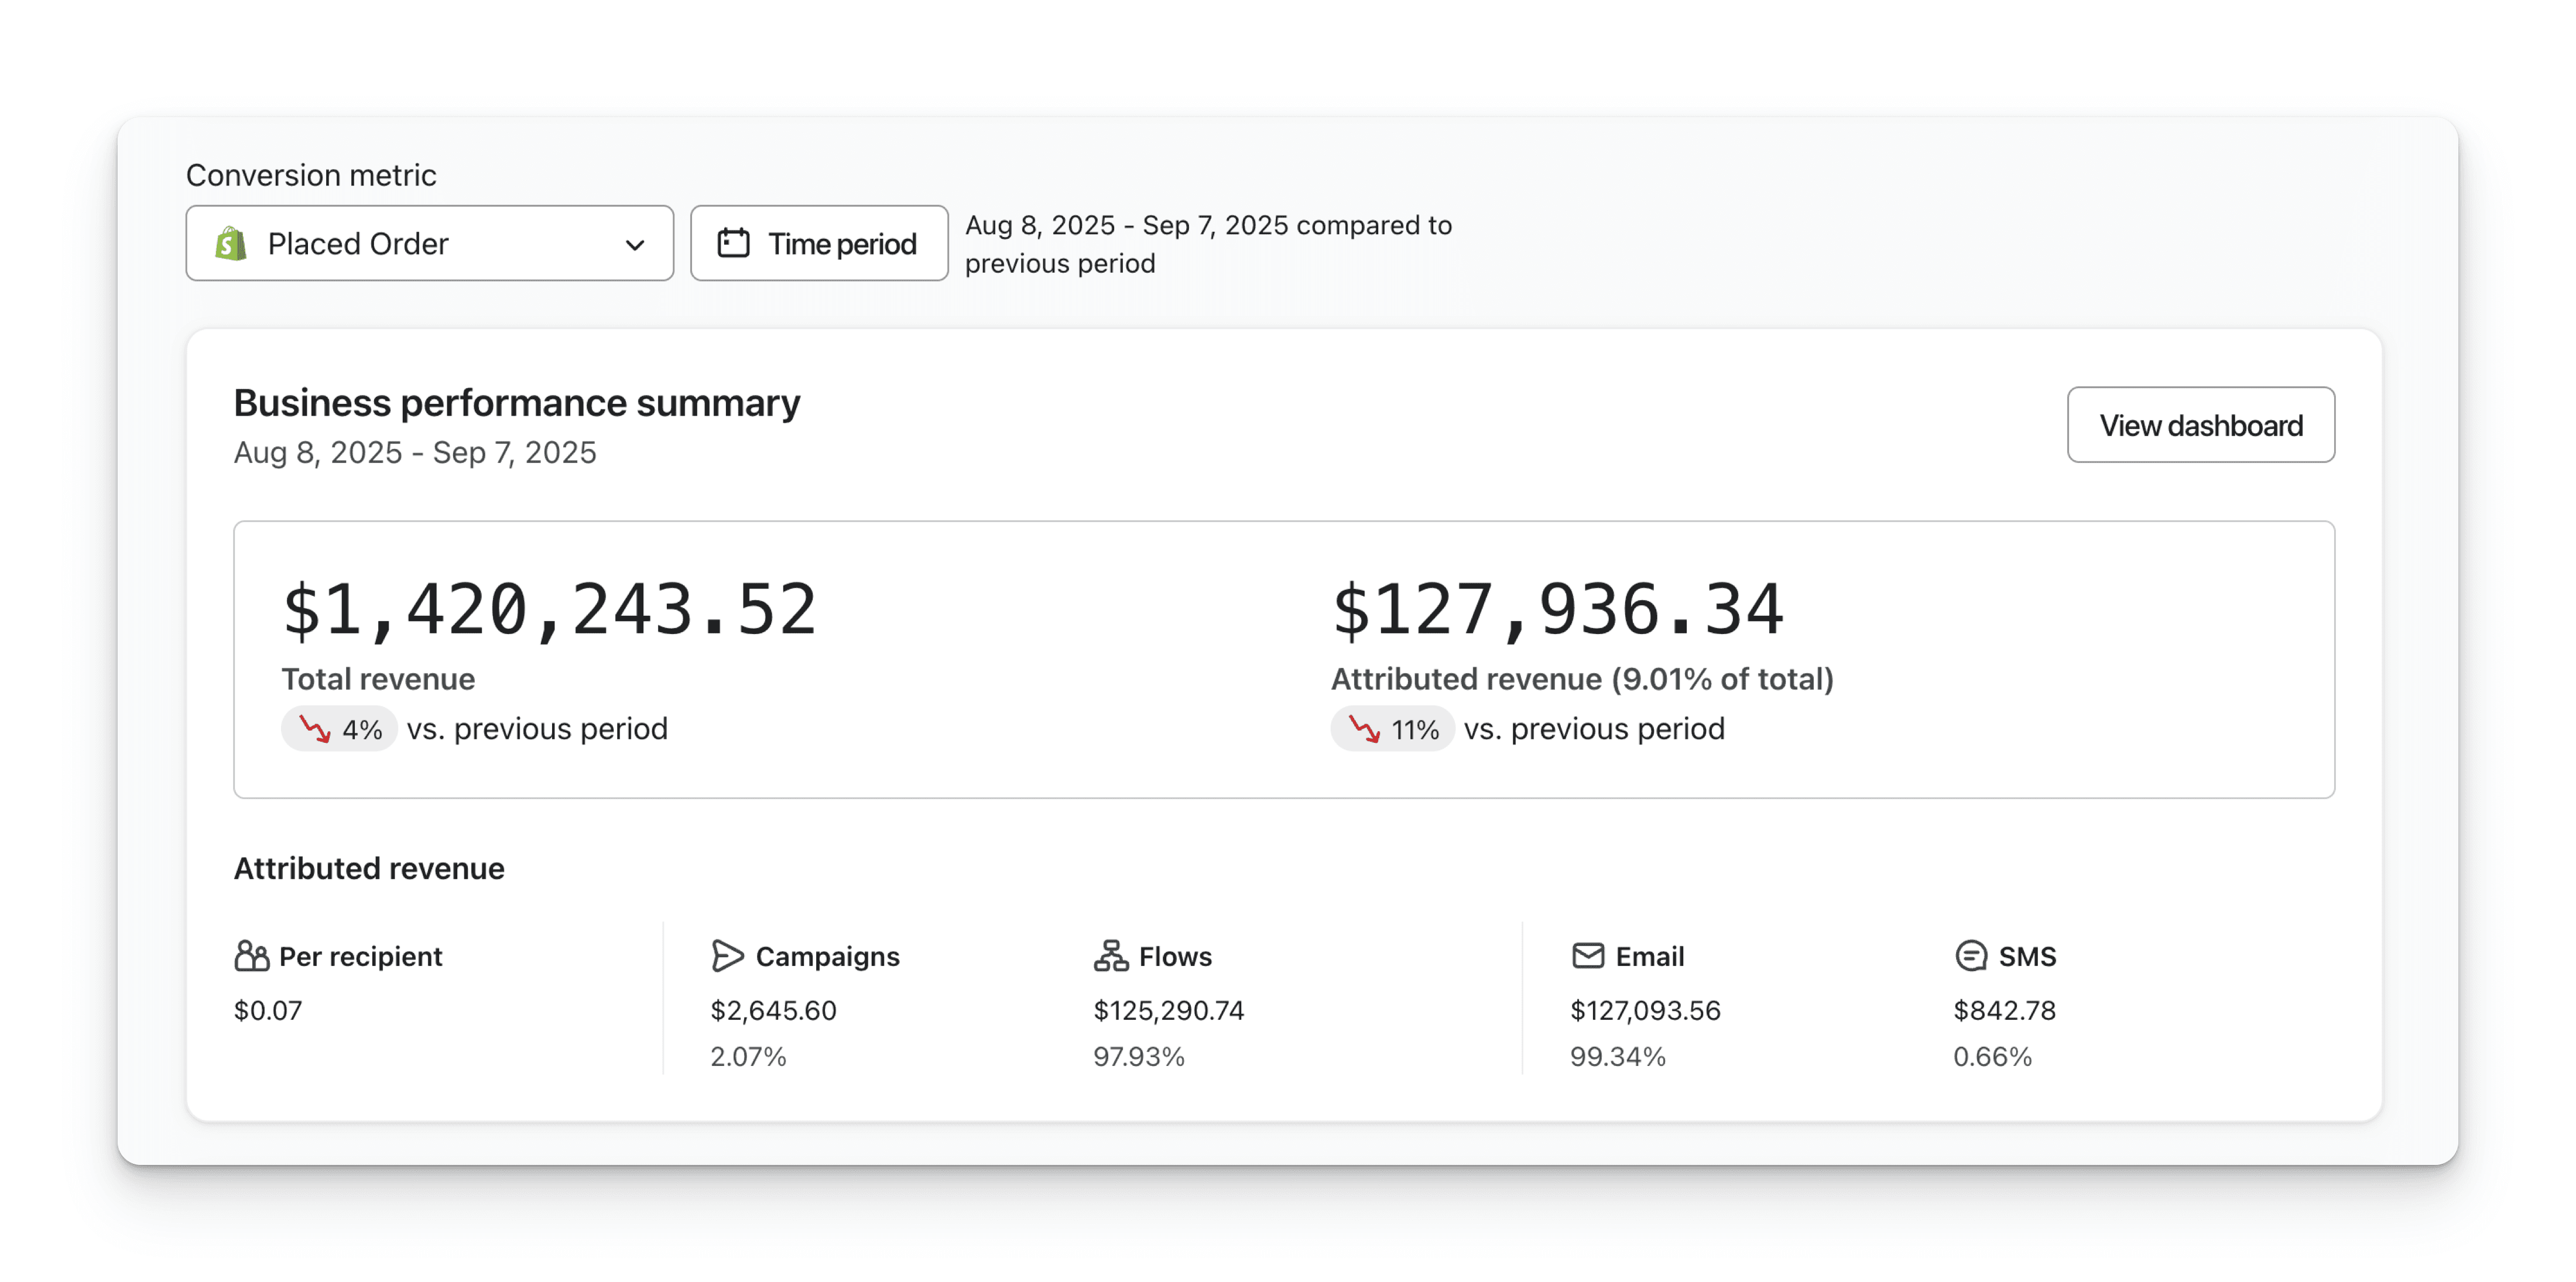The image size is (2576, 1282).
Task: Expand the dropdown chevron beside Placed Order
Action: [x=634, y=244]
